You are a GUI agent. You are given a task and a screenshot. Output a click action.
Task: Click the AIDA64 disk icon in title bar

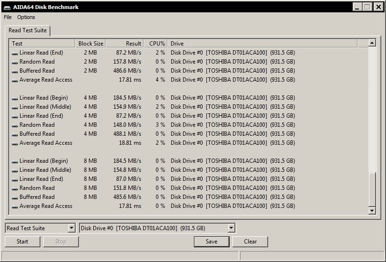[7, 8]
